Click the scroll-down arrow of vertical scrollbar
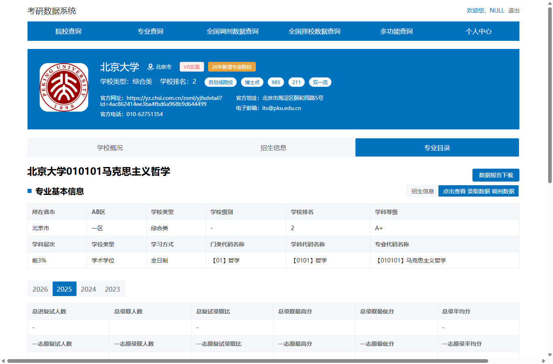553x364 pixels. [550, 355]
